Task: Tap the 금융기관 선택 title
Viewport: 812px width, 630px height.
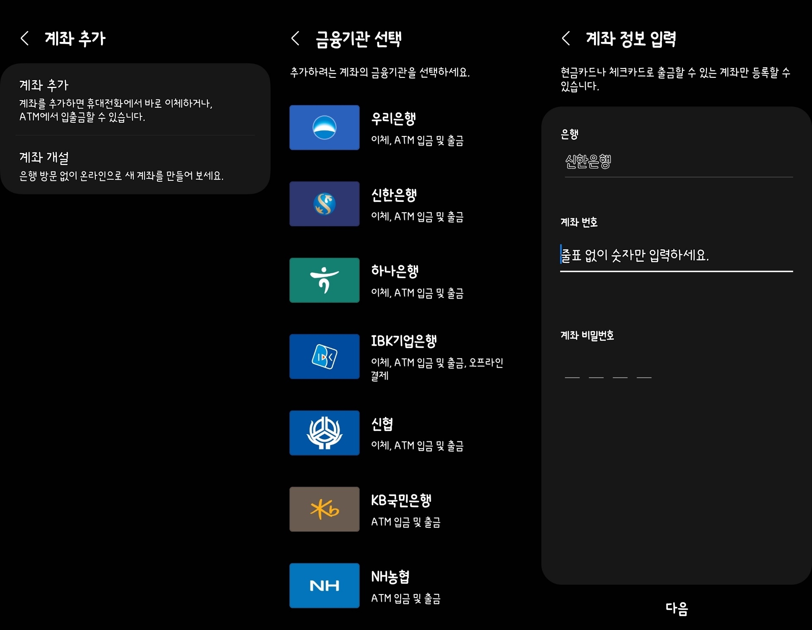Action: 358,39
